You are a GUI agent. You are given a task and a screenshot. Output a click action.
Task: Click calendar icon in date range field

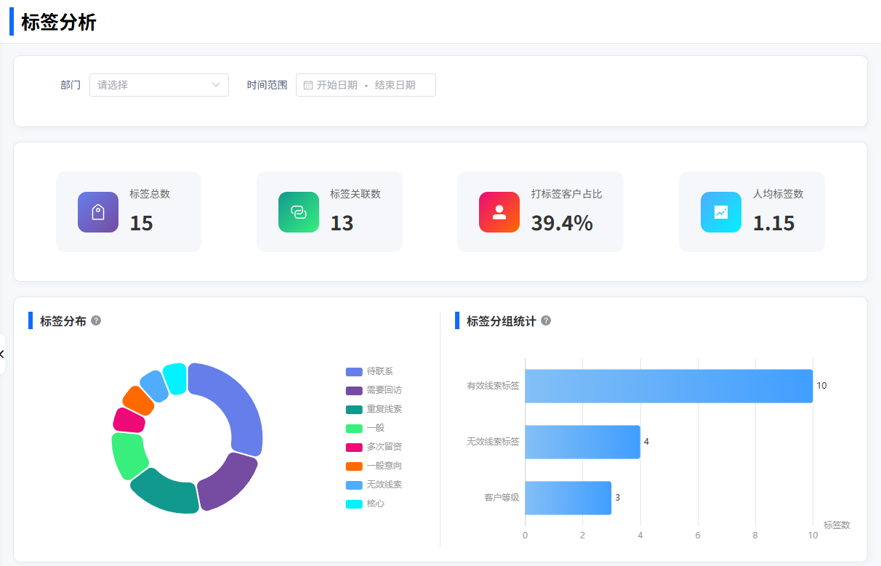[x=308, y=85]
